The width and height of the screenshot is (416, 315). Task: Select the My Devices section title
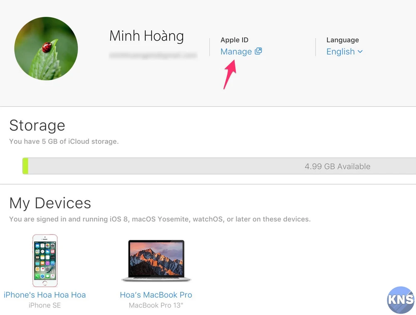(50, 203)
